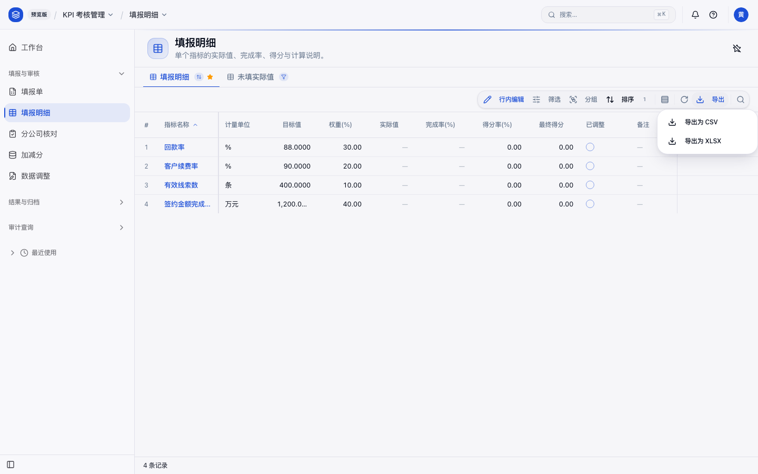Screen dimensions: 758x474
Task: Open 数据调整 in the sidebar
Action: click(x=67, y=176)
